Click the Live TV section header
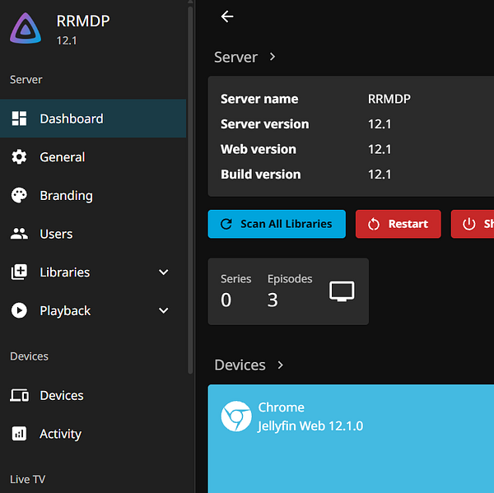 27,480
